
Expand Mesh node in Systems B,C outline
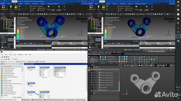pos(4,27)
